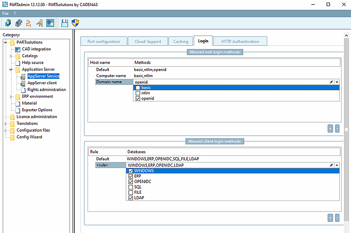Uncheck the LDAP database checkbox

coord(131,198)
